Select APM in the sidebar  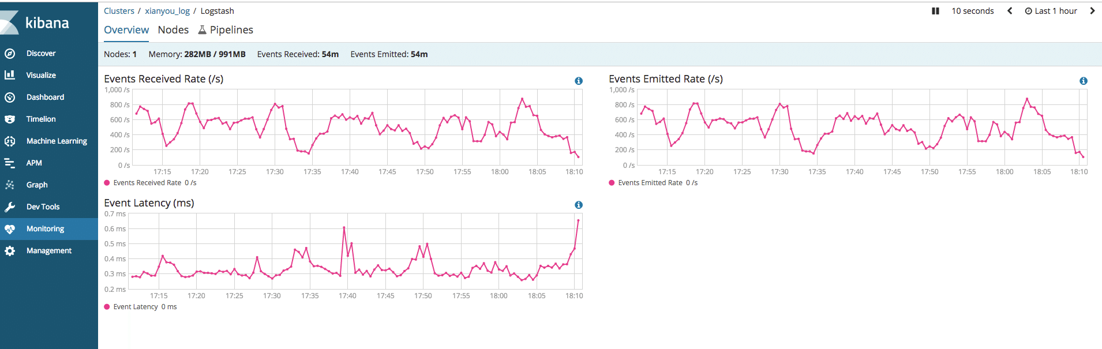(x=34, y=163)
